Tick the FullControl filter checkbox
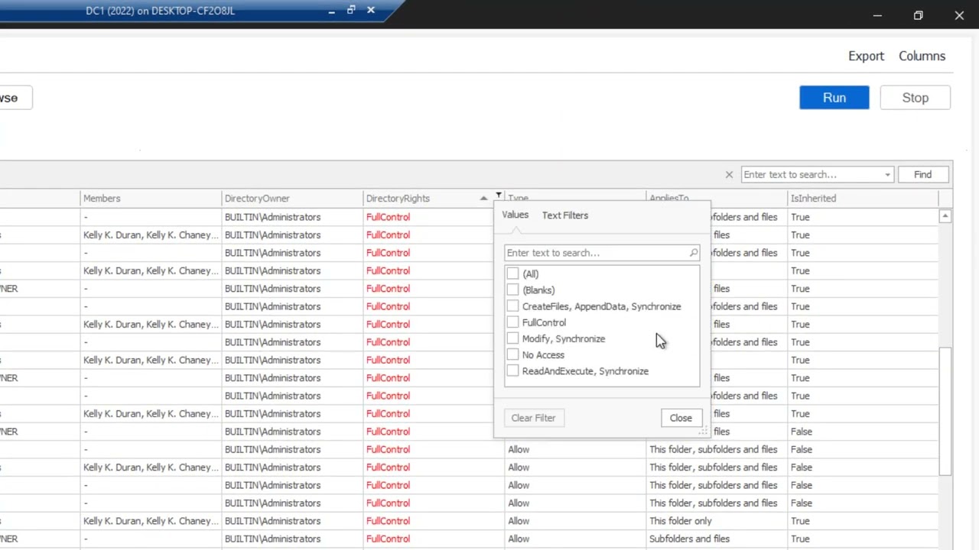The width and height of the screenshot is (979, 550). click(x=512, y=322)
